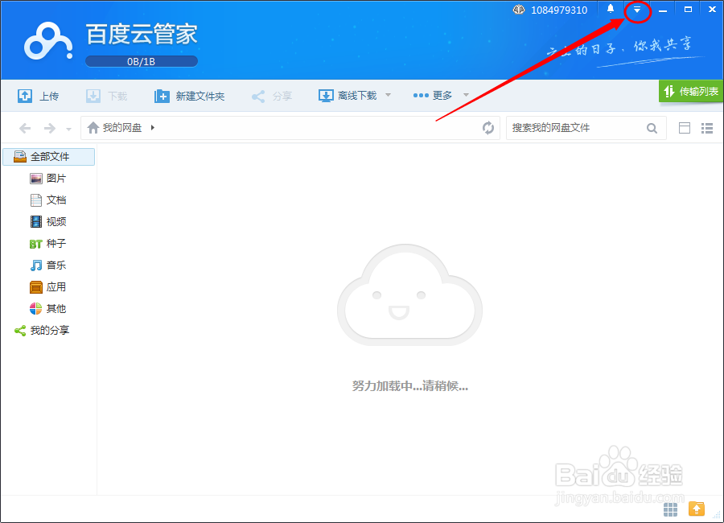Click the search magnifier icon

(652, 128)
